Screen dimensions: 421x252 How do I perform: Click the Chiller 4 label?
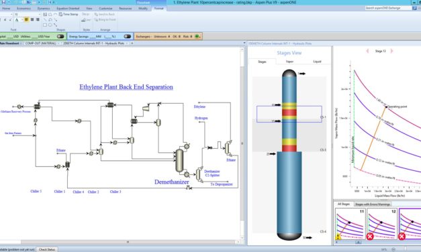79,192
